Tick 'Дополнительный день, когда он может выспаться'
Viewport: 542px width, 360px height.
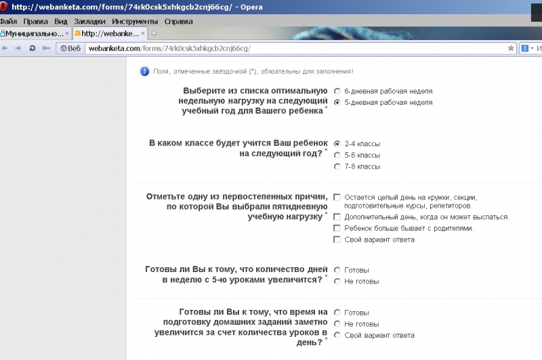pyautogui.click(x=337, y=217)
